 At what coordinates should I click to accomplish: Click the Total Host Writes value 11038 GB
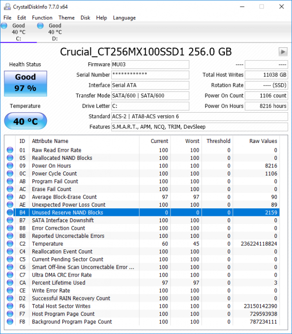tap(267, 75)
